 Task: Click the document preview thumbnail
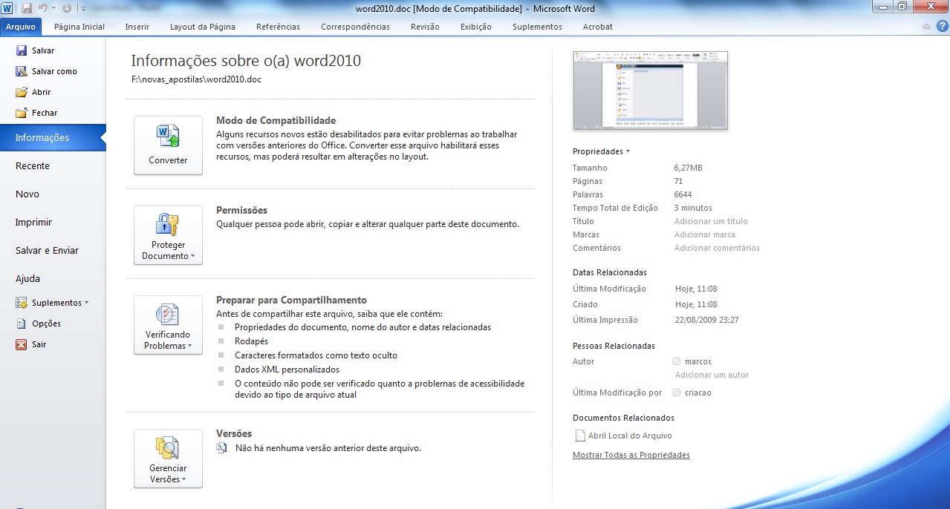tap(650, 91)
